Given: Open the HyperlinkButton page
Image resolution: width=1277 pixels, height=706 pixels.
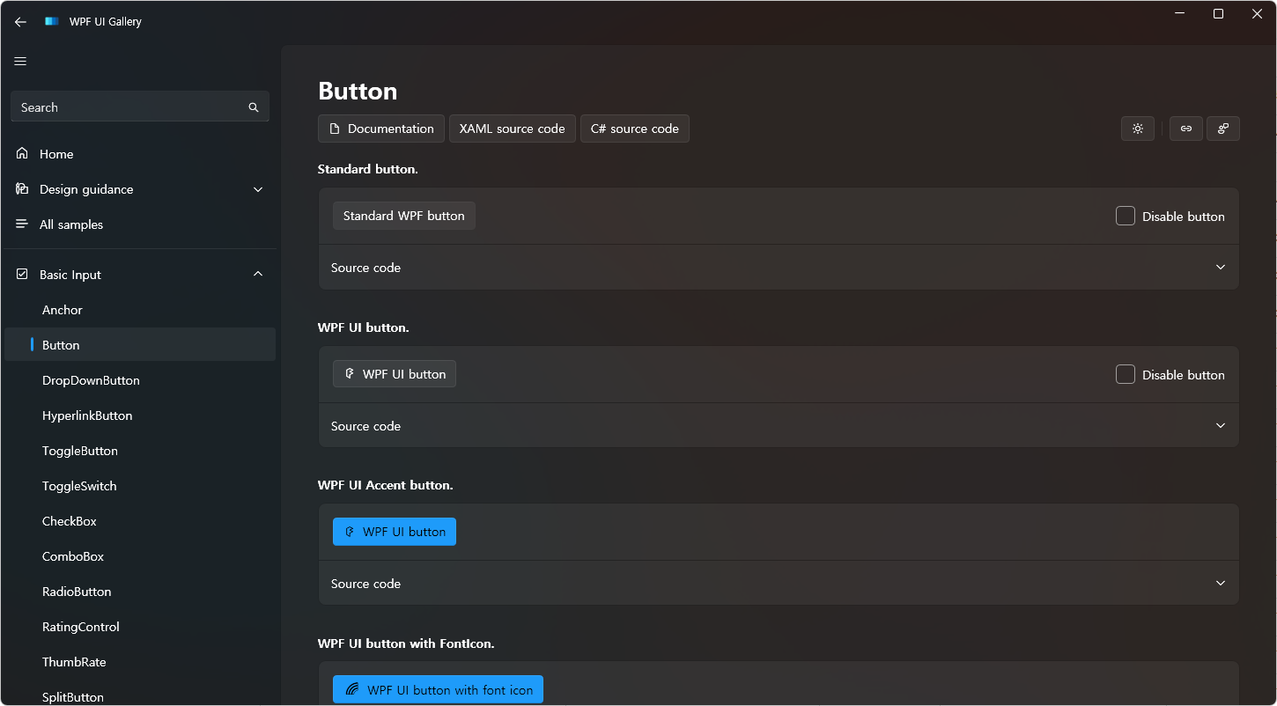Looking at the screenshot, I should [x=140, y=416].
